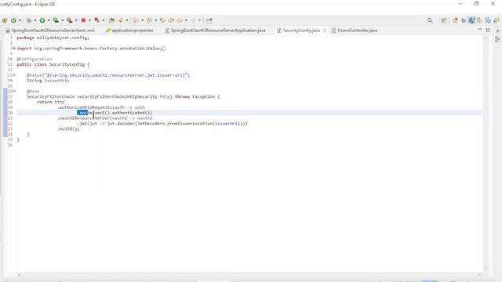Click the highlighted '.any' selection on line 20
Image resolution: width=502 pixels, height=282 pixels.
click(82, 113)
